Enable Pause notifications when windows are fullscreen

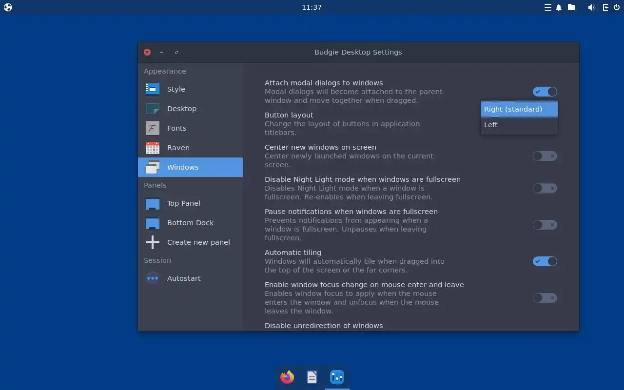point(545,225)
